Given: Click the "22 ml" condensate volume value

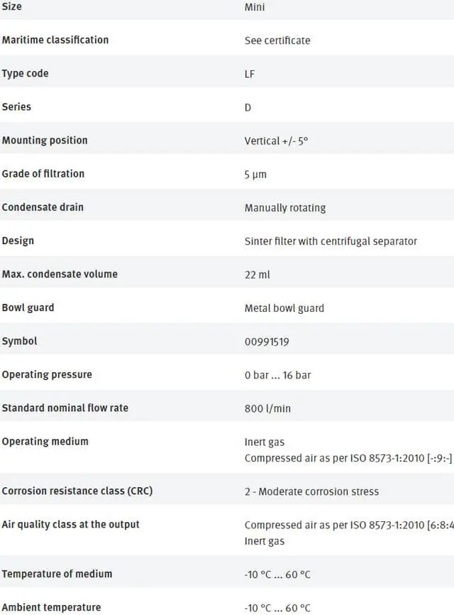Looking at the screenshot, I should pyautogui.click(x=257, y=274).
